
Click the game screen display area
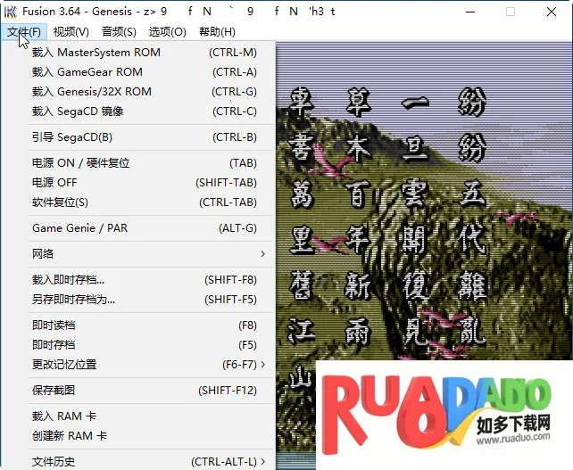419,223
